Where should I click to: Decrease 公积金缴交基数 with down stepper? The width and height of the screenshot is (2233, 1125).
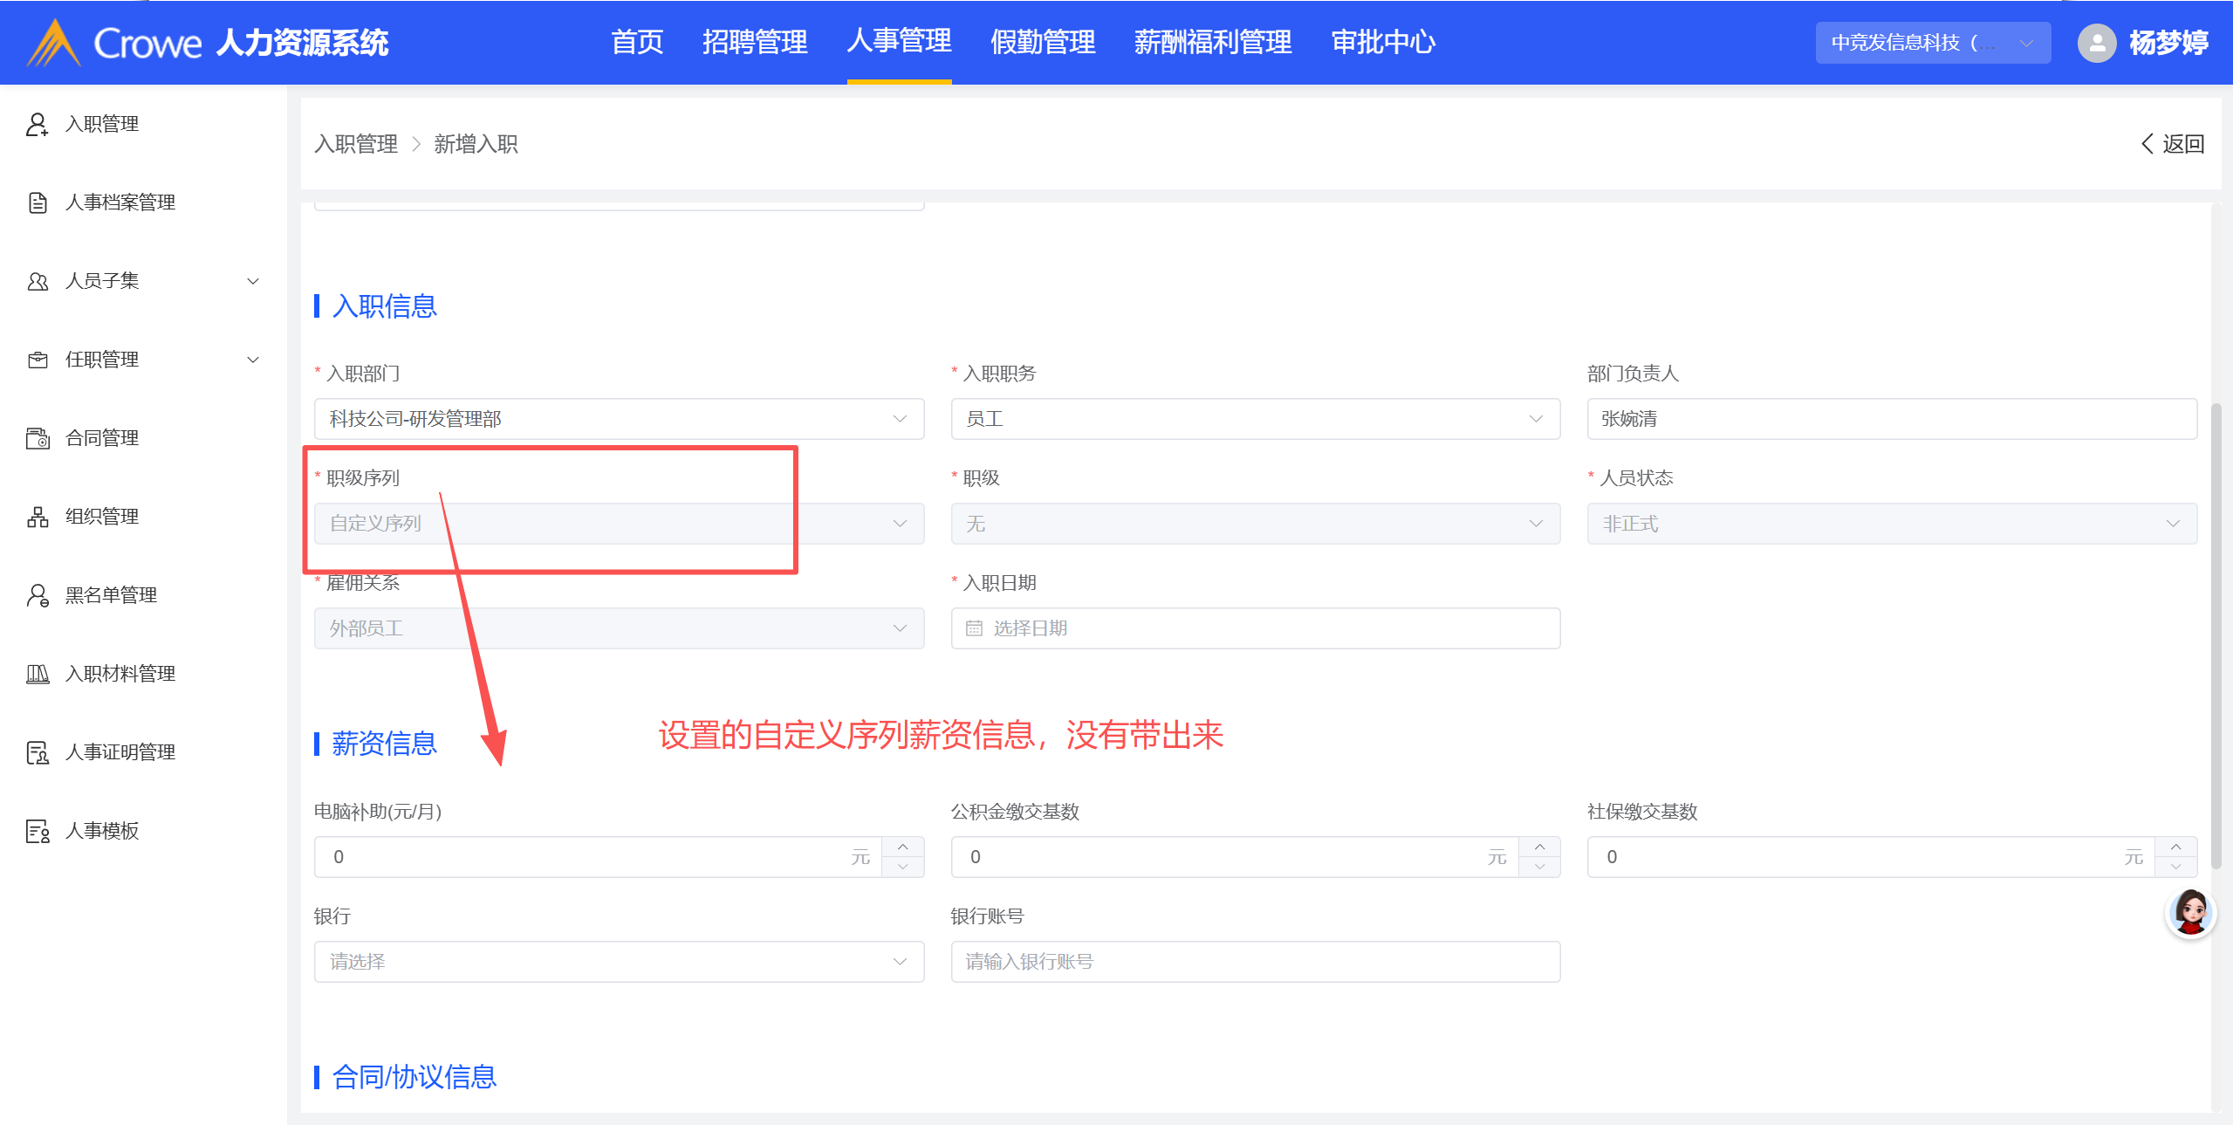pos(1539,867)
